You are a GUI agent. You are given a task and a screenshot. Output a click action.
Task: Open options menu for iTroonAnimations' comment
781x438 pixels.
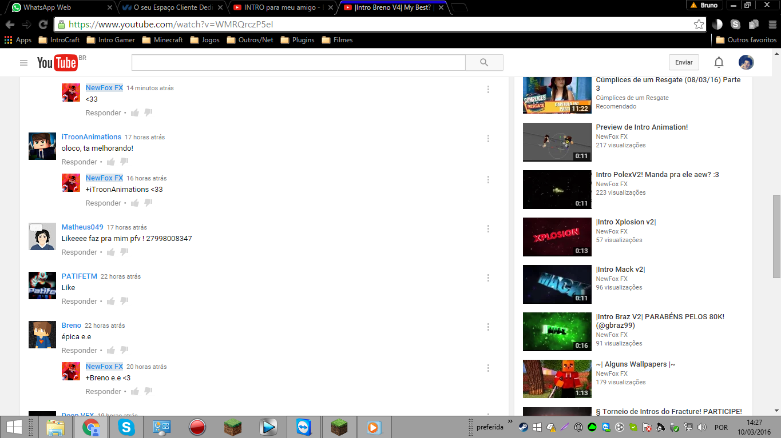click(488, 138)
